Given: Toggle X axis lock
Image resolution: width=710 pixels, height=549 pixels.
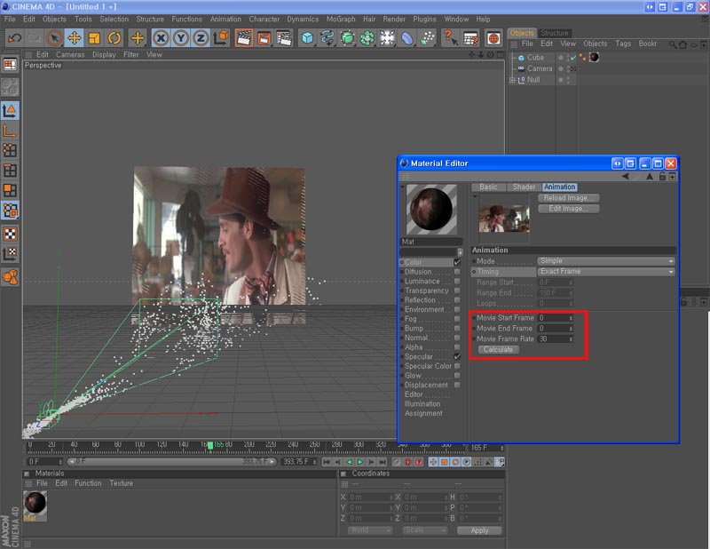Looking at the screenshot, I should 161,38.
